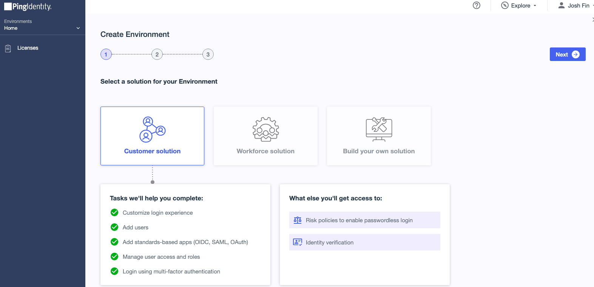Click green check beside Add users

pos(114,227)
